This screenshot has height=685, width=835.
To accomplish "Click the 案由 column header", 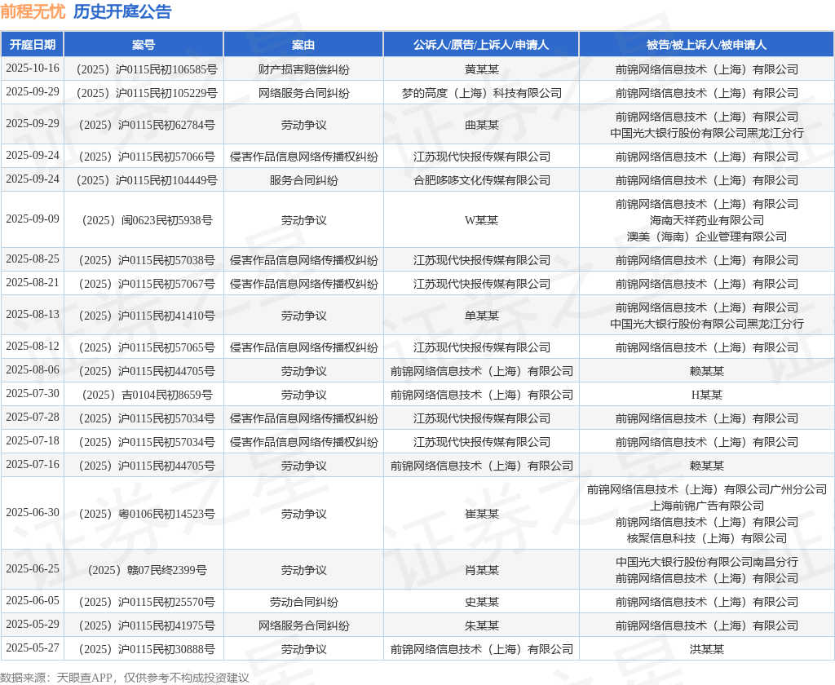I will [303, 45].
